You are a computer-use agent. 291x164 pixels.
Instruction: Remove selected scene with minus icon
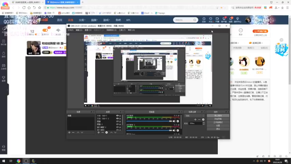coord(73,132)
